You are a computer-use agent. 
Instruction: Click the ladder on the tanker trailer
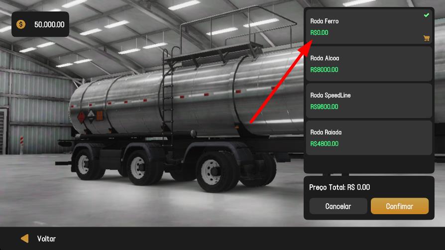[168, 97]
